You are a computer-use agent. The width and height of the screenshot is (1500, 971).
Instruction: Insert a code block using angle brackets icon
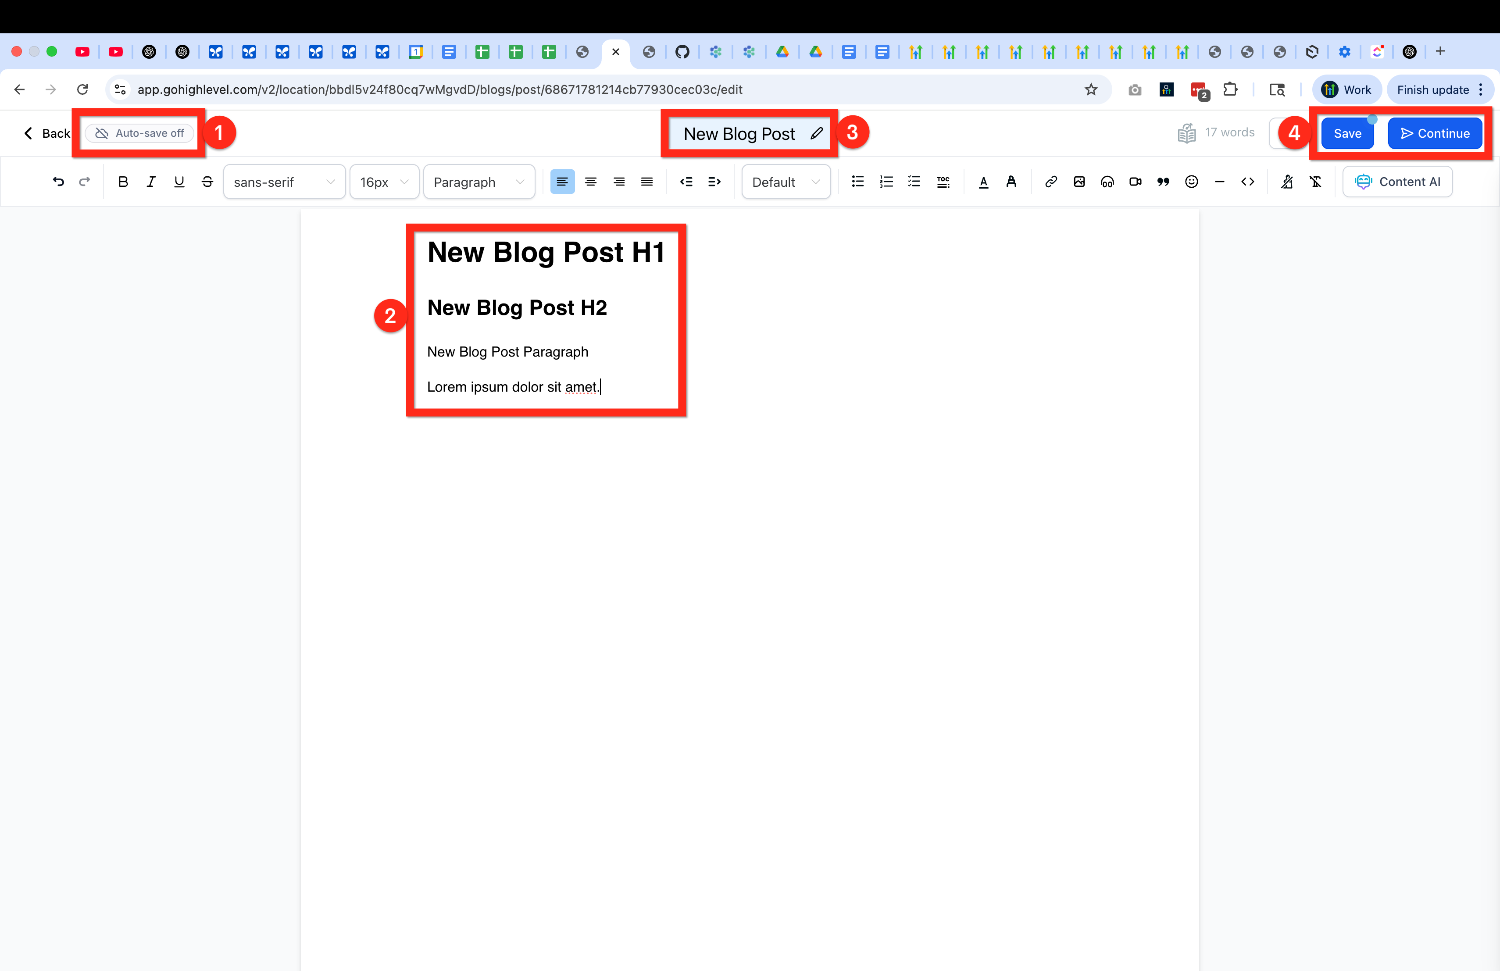pyautogui.click(x=1247, y=182)
